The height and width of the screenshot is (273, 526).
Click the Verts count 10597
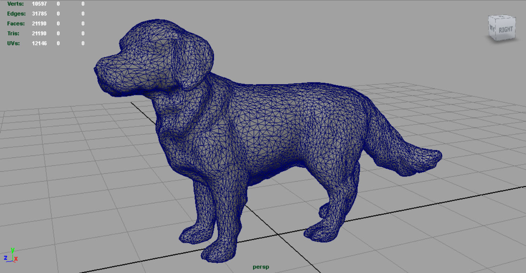[39, 4]
